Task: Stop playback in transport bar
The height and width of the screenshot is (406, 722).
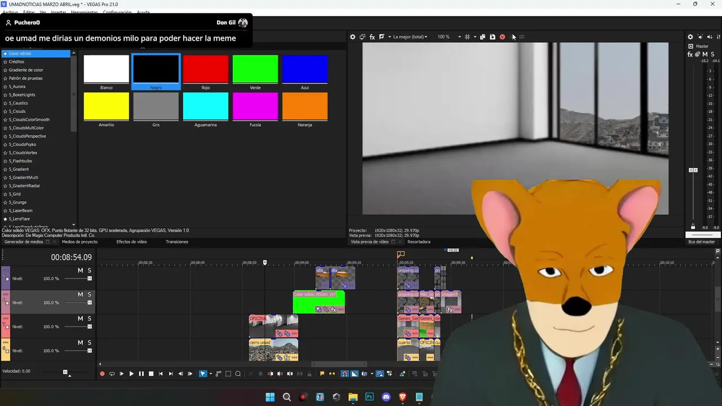Action: click(151, 373)
